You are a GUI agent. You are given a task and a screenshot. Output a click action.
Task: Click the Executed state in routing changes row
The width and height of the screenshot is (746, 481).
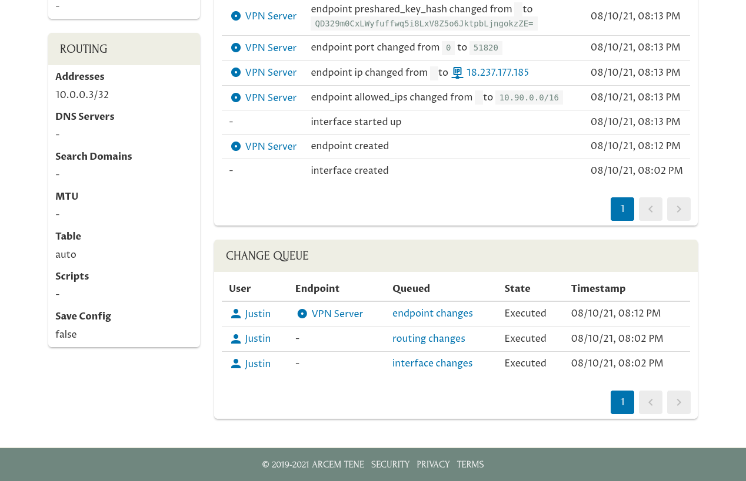click(x=525, y=339)
